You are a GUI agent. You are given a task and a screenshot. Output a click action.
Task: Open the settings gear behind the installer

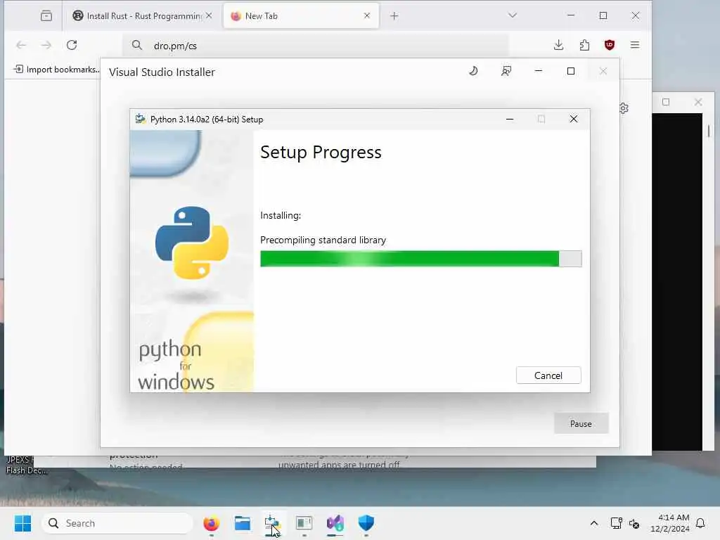tap(624, 108)
